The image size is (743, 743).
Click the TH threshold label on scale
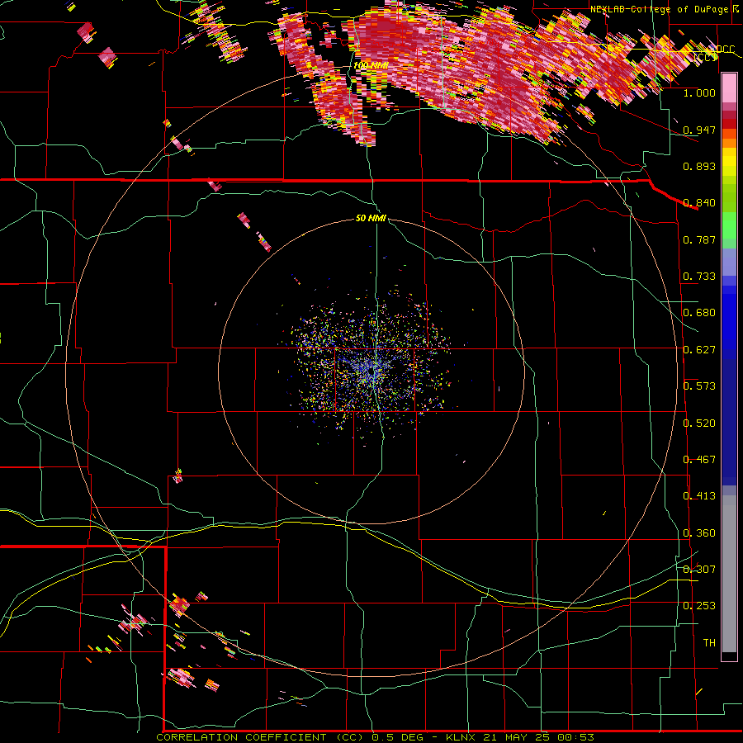click(709, 643)
